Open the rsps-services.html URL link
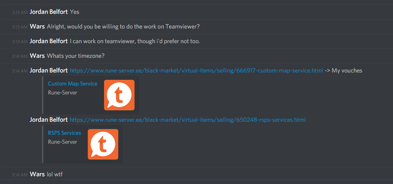The height and width of the screenshot is (184, 393). click(x=187, y=120)
